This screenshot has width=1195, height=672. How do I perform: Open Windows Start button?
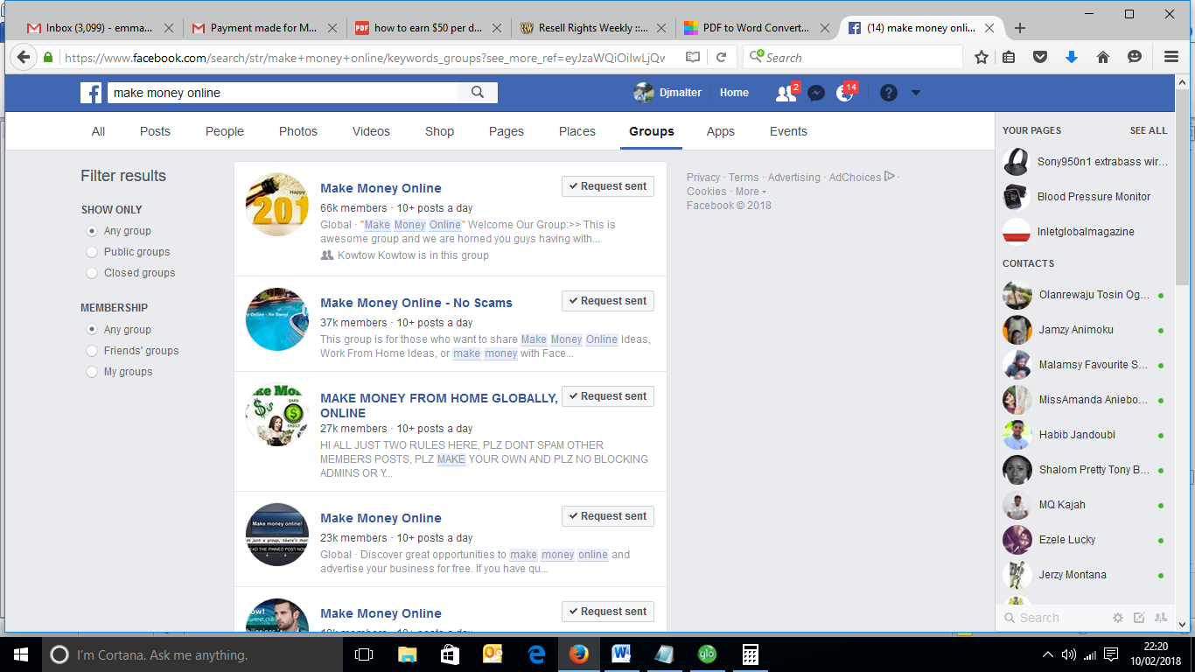(x=20, y=654)
